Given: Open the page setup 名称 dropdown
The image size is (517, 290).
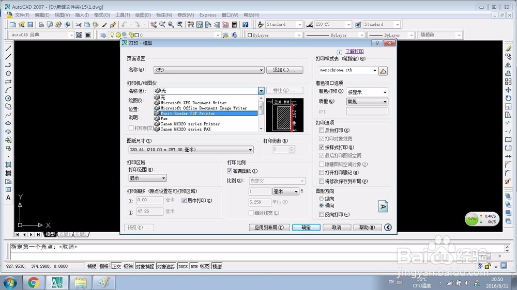Looking at the screenshot, I should coord(209,70).
